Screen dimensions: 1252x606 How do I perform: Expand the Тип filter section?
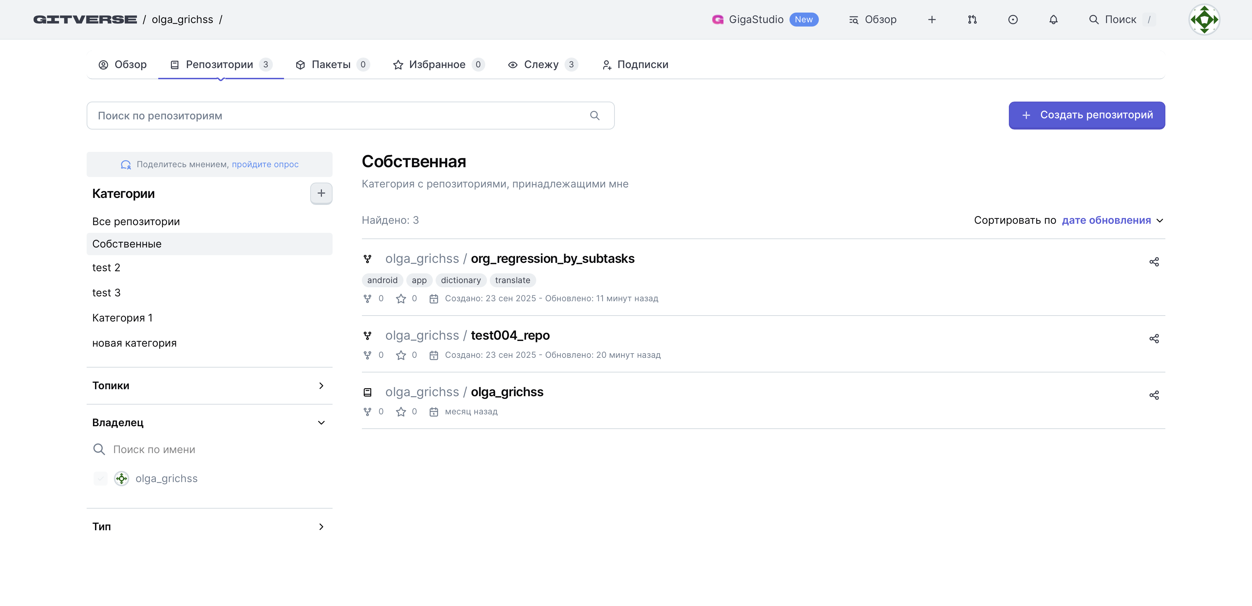[321, 526]
